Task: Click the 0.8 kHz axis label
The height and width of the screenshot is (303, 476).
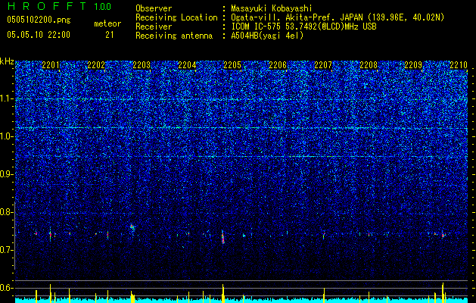Action: (x=6, y=212)
